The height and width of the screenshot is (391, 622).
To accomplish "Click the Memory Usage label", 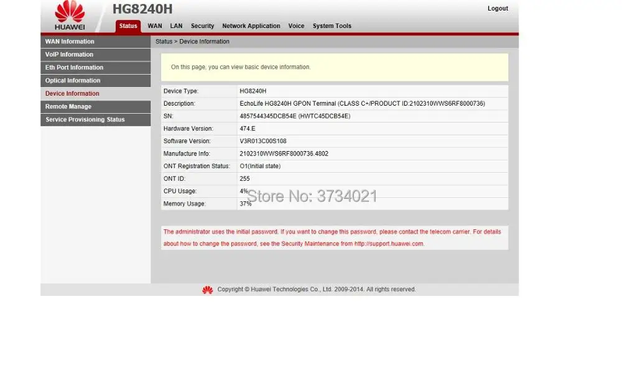I will click(x=185, y=204).
